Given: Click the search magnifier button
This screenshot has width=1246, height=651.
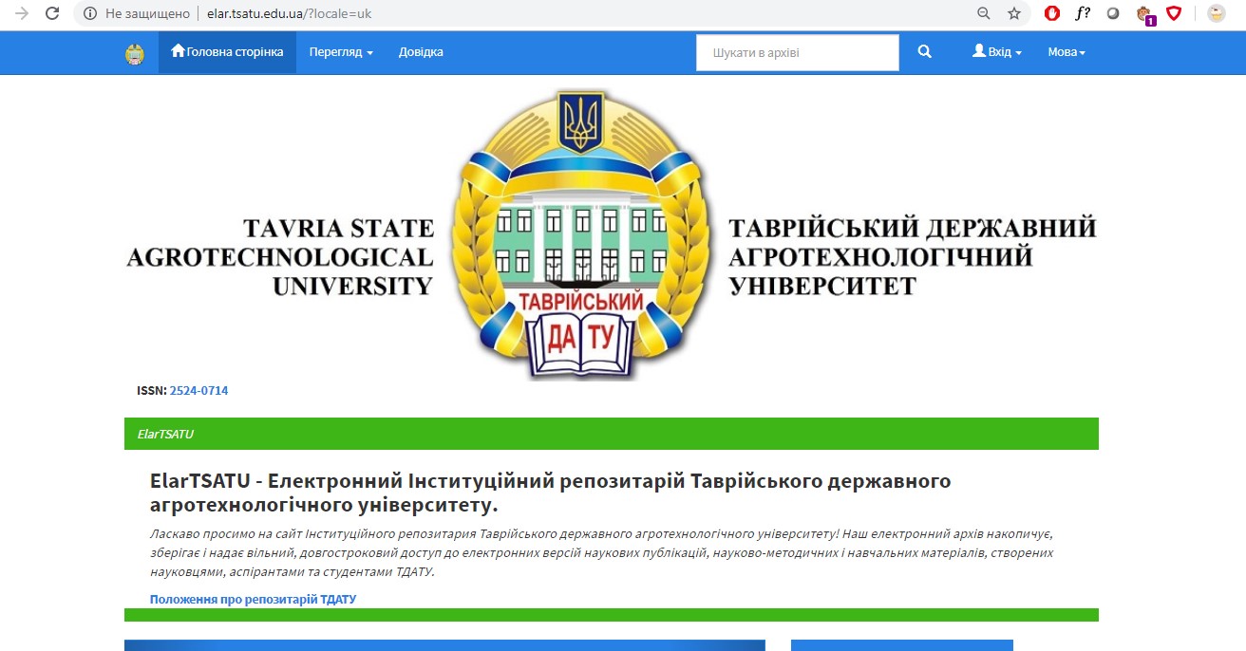Looking at the screenshot, I should pos(924,52).
